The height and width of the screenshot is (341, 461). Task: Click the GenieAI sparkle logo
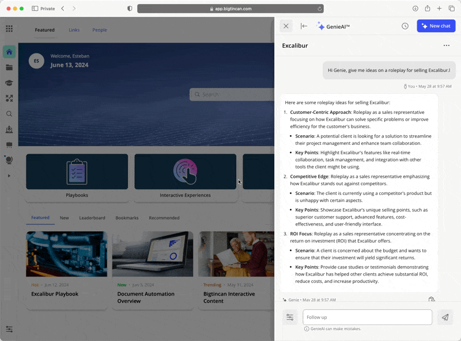(320, 26)
